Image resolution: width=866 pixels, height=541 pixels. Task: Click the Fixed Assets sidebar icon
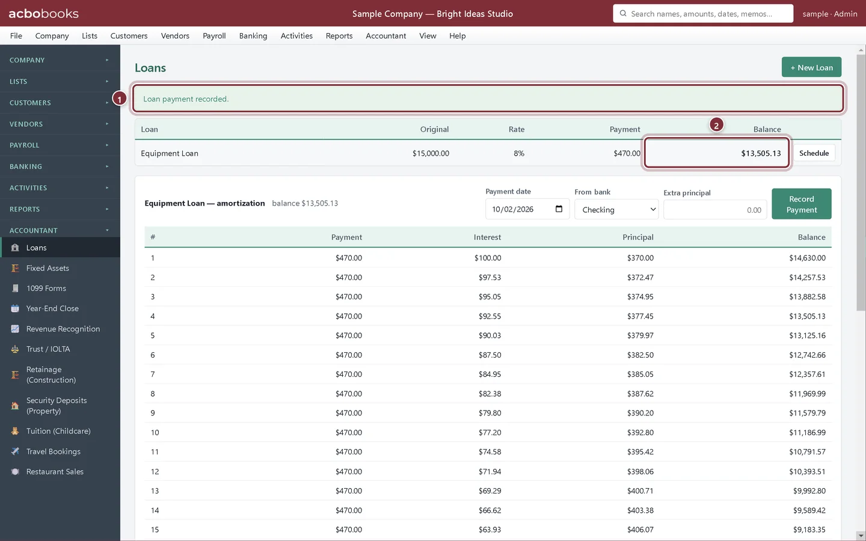pos(15,268)
